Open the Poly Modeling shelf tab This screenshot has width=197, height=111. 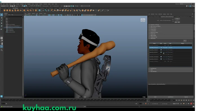point(15,8)
